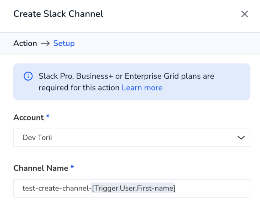This screenshot has height=218, width=260.
Task: Click the Slack plans requirement banner text
Action: coord(126,82)
